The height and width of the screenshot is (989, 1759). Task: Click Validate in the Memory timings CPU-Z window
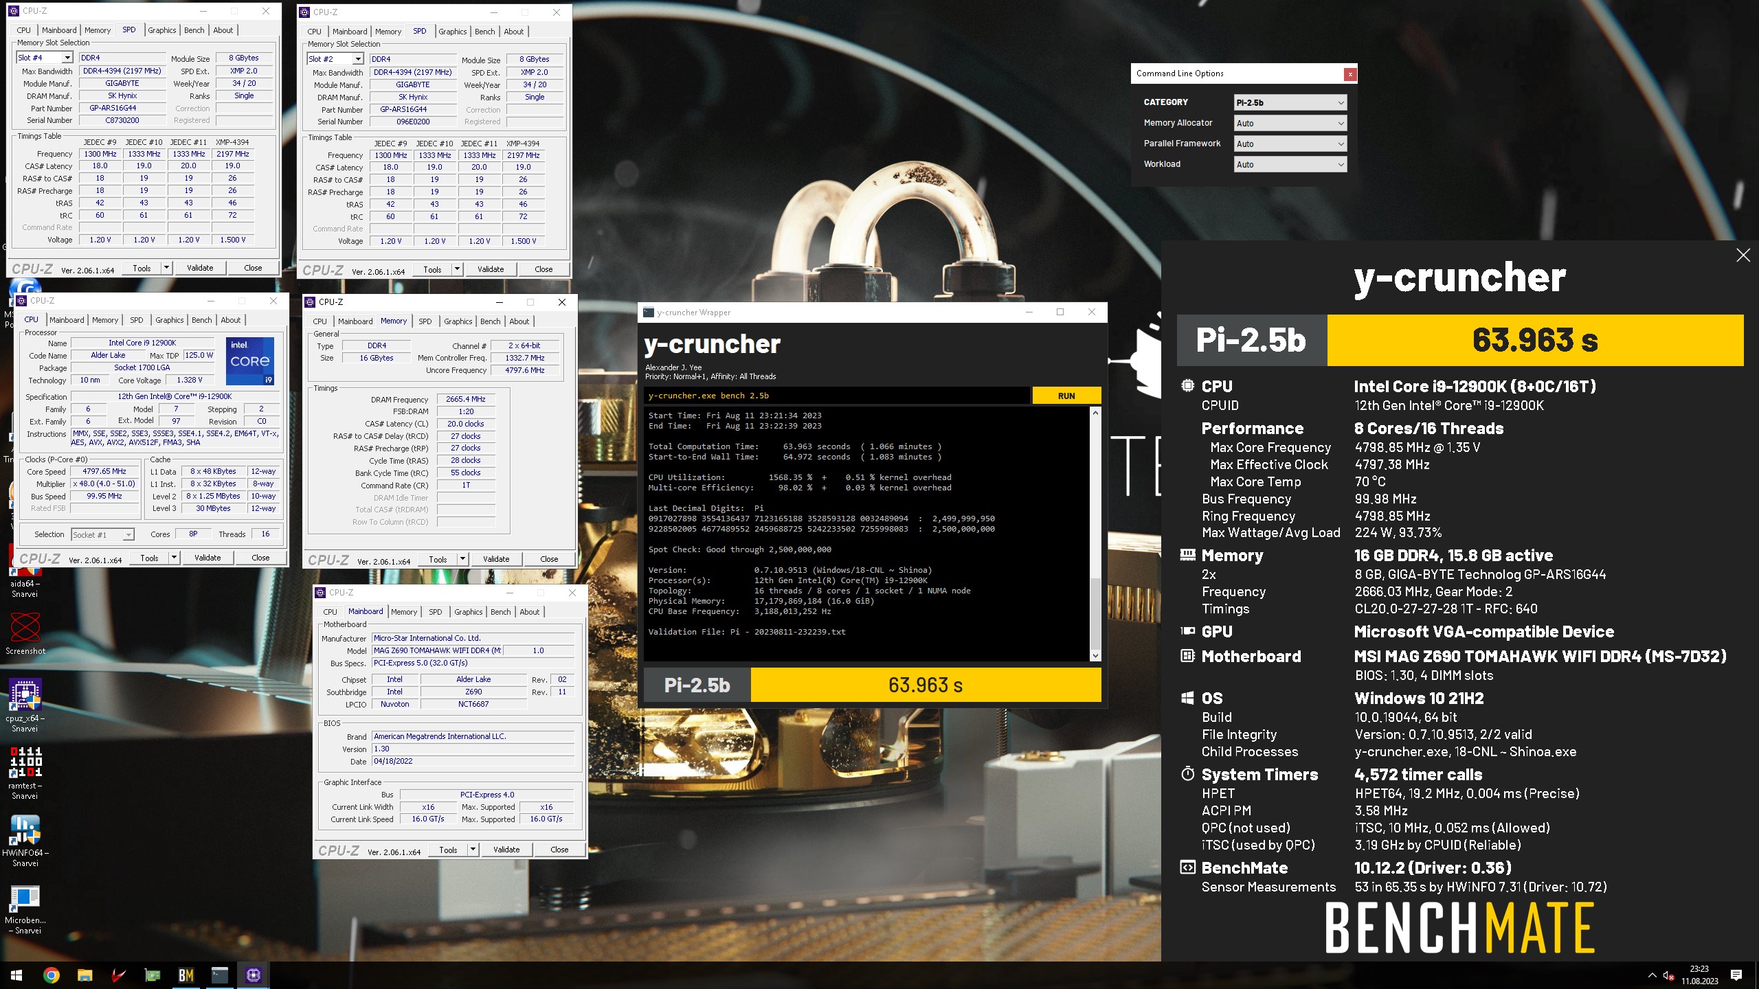496,559
